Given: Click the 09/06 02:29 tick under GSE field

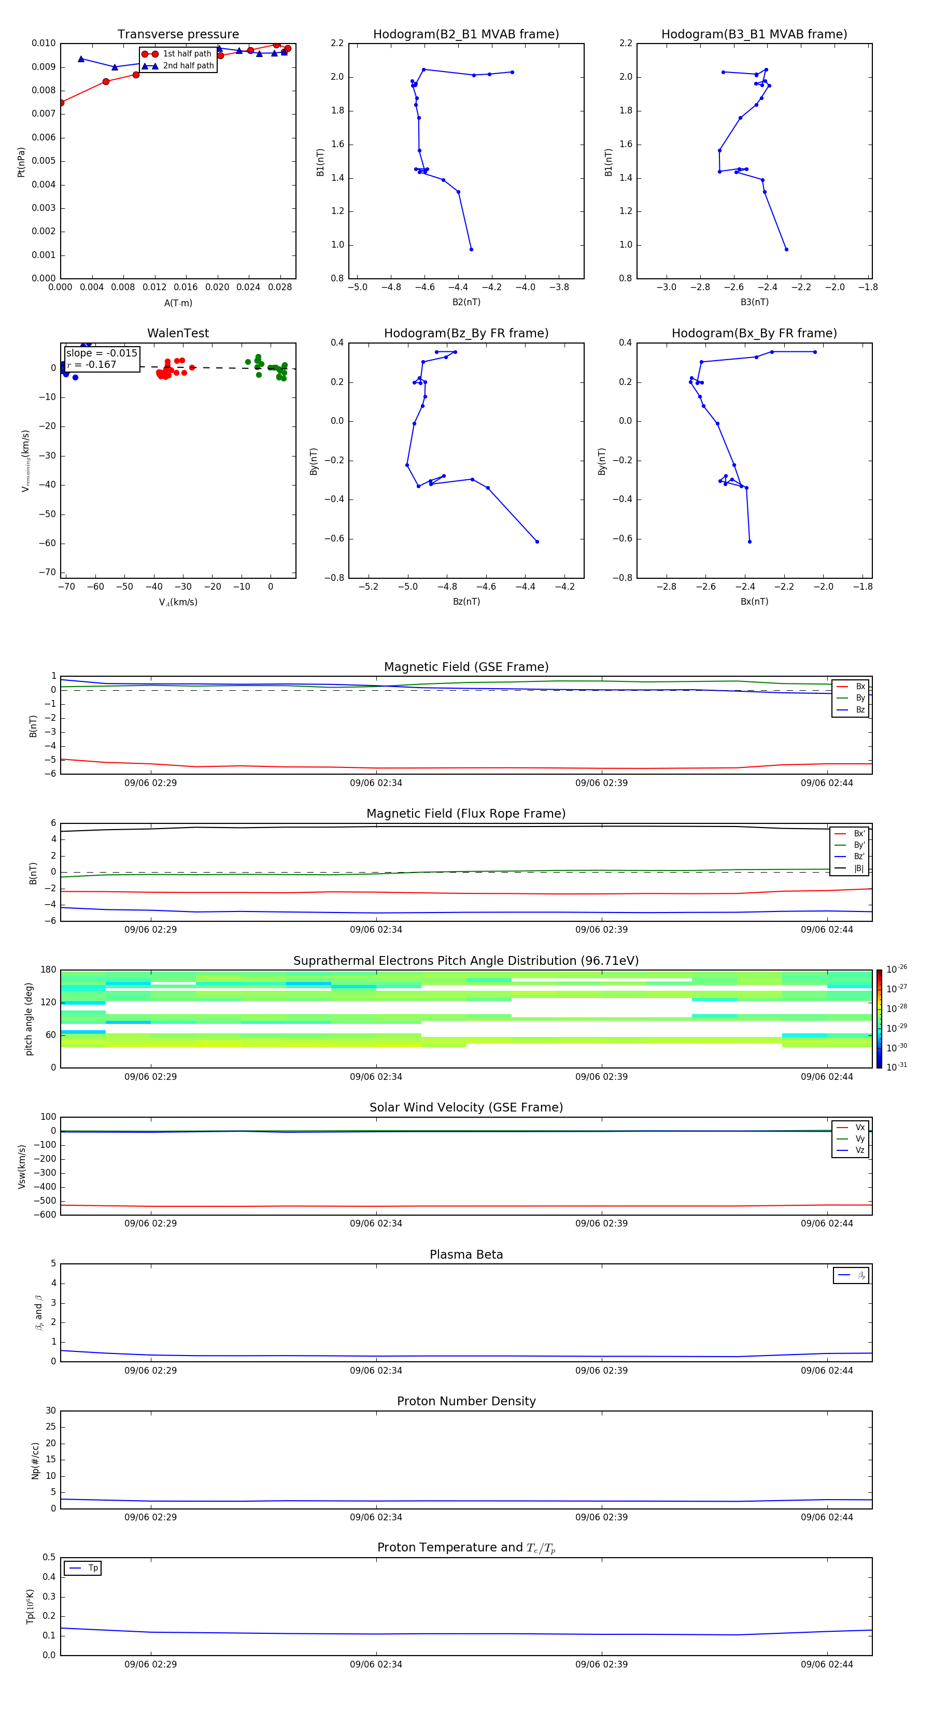Looking at the screenshot, I should [x=151, y=783].
